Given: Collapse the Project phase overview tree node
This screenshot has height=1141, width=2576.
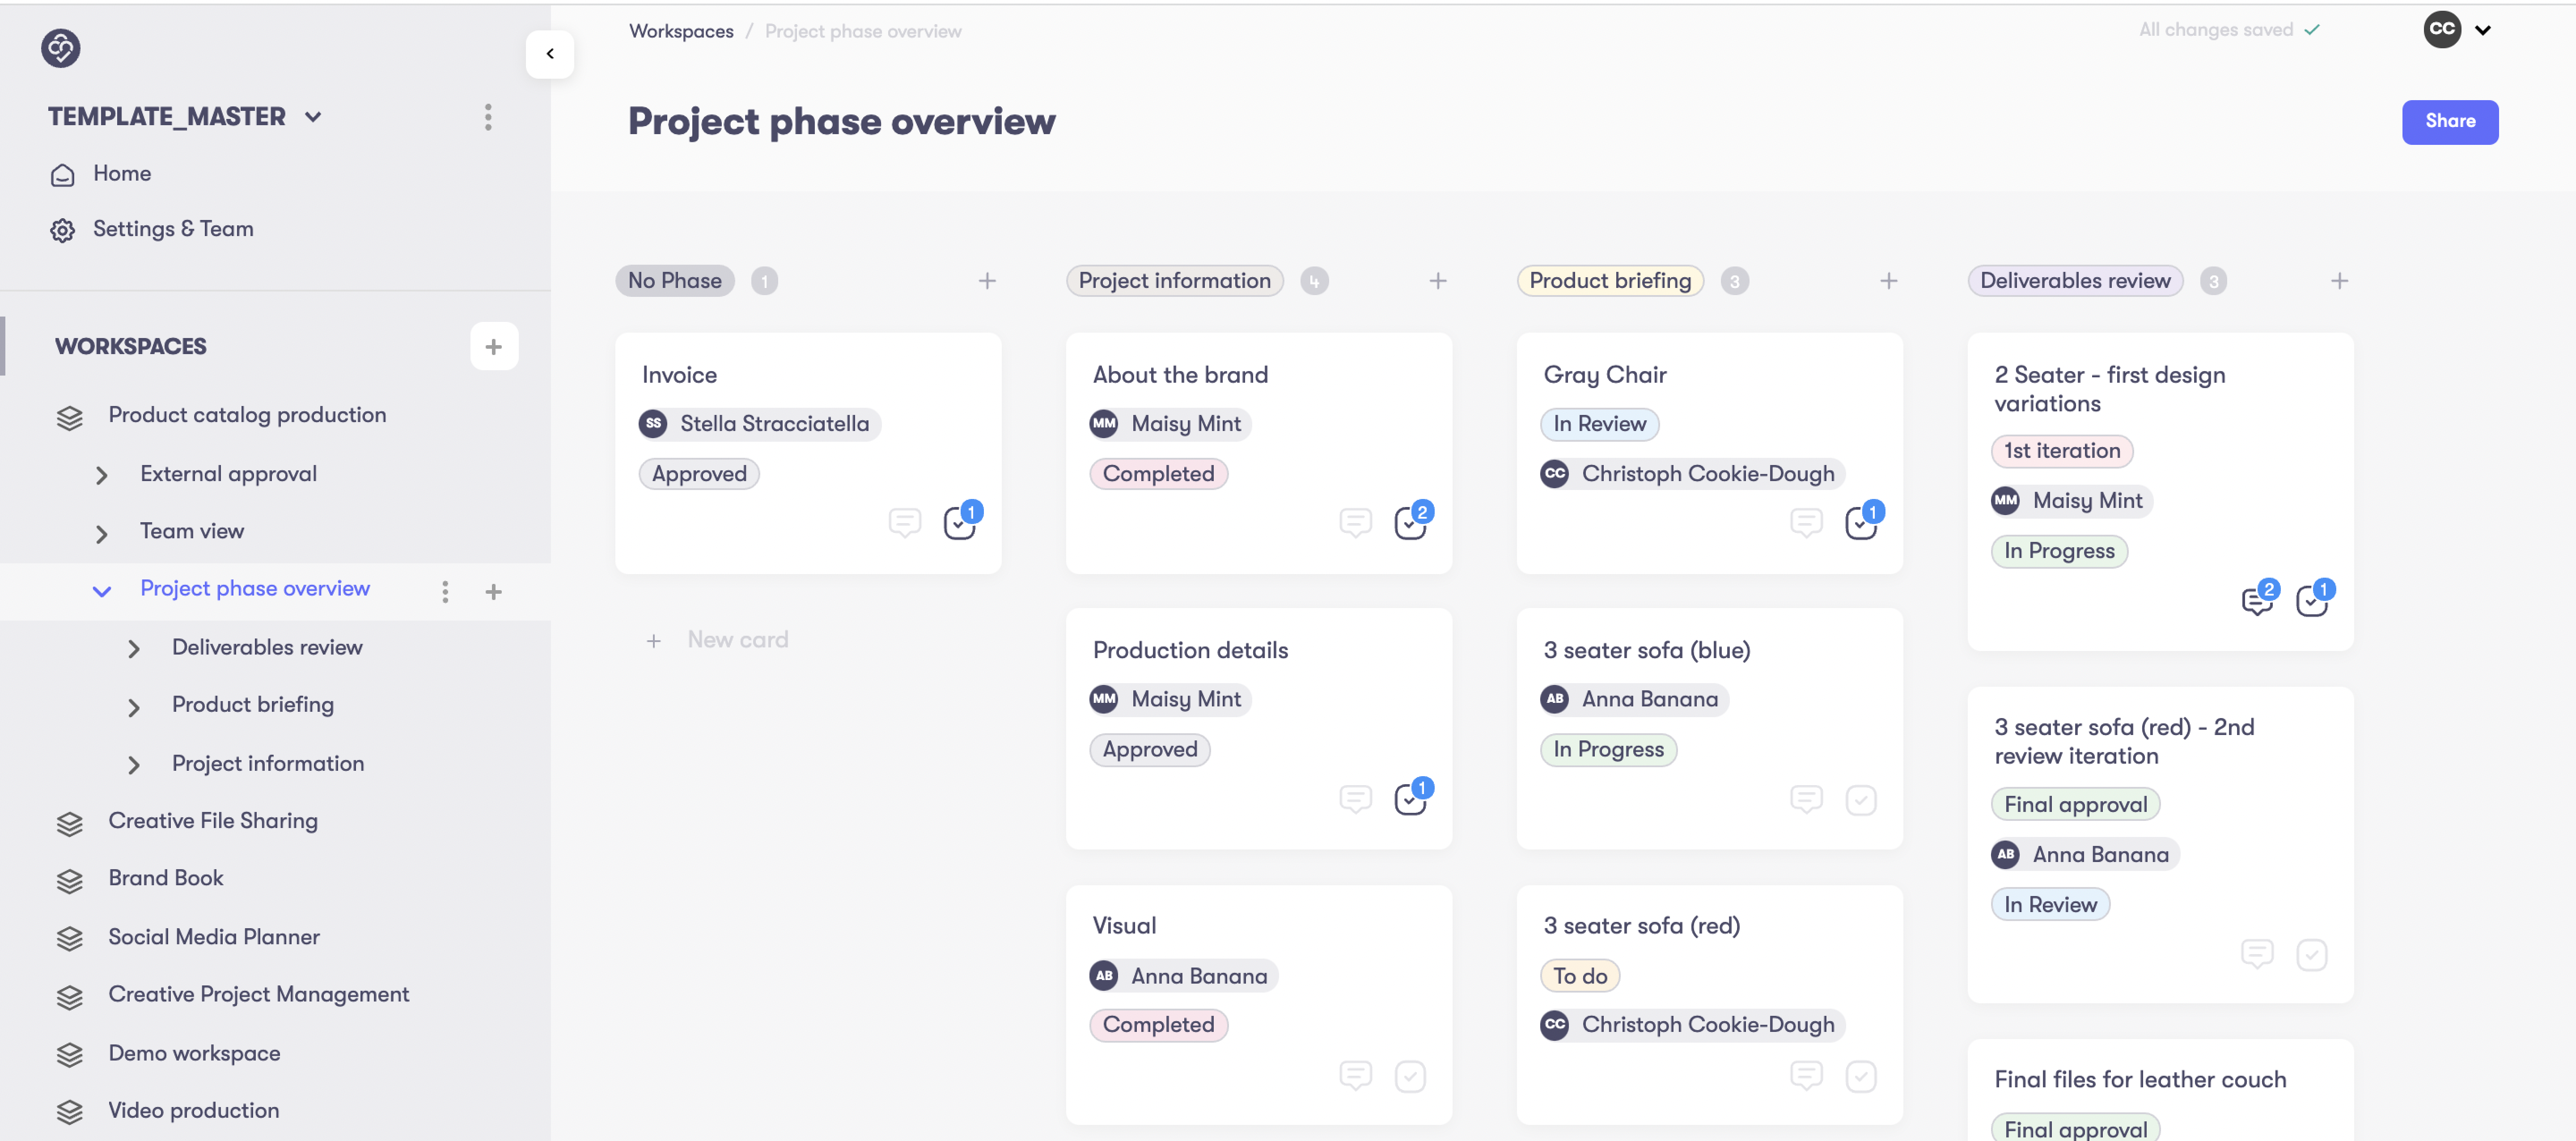Looking at the screenshot, I should tap(101, 590).
